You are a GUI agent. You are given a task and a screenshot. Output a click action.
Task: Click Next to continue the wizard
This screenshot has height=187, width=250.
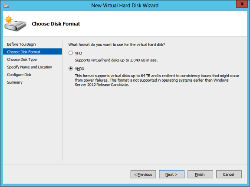point(171,174)
